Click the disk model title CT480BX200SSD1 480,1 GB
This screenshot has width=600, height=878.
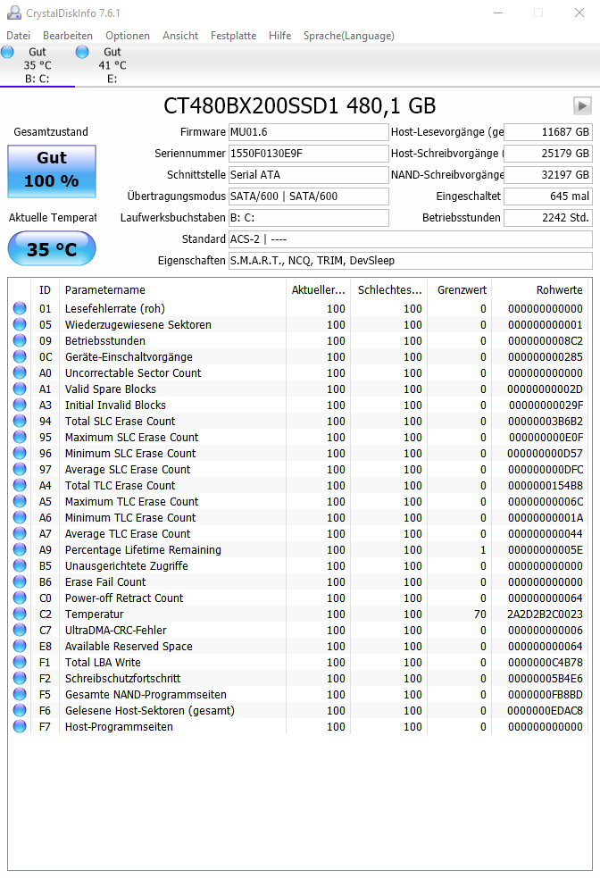299,105
